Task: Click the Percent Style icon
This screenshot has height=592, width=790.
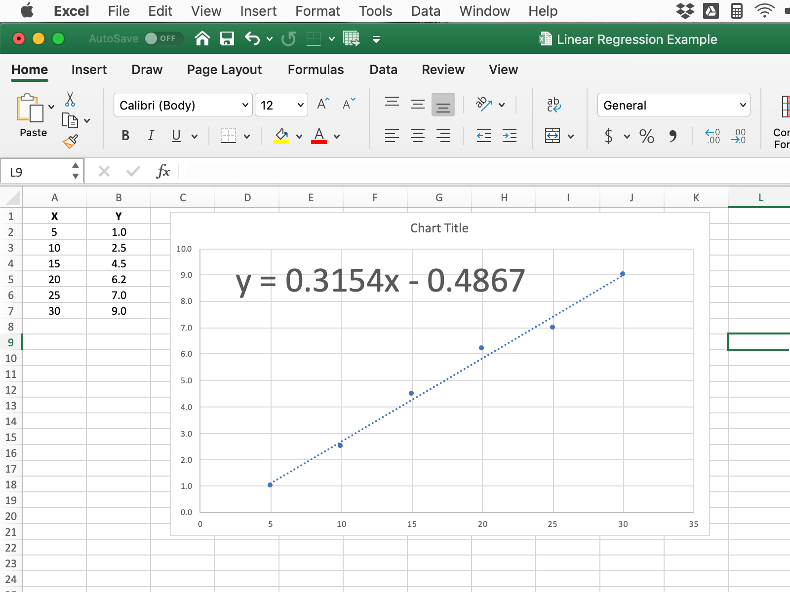Action: point(646,136)
